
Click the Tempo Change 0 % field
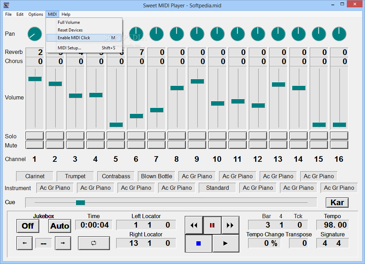(265, 243)
